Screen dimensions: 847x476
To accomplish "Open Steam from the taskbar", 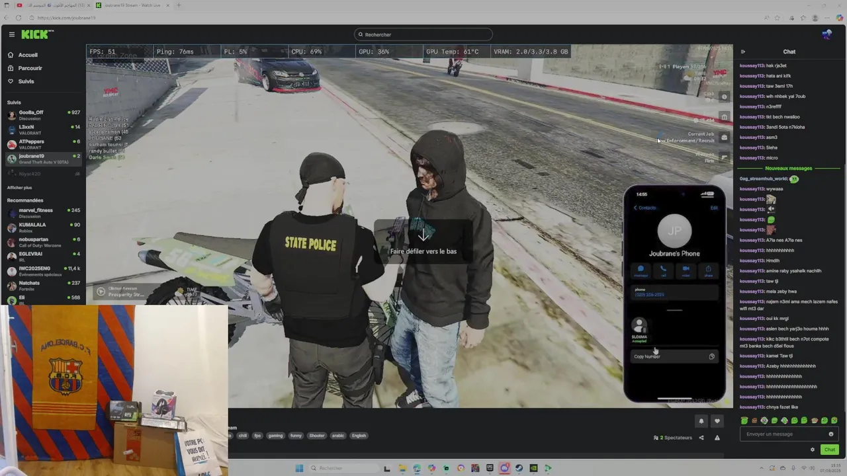I will [519, 468].
